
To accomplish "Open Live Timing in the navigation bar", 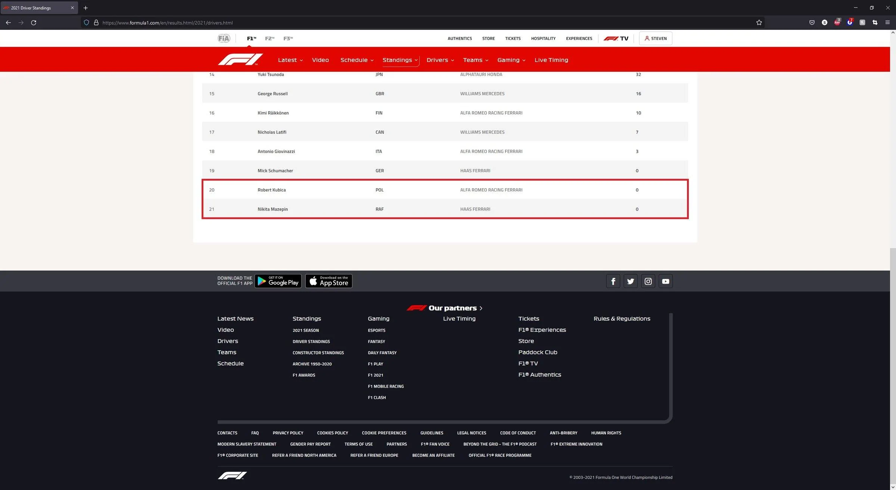I will [551, 60].
